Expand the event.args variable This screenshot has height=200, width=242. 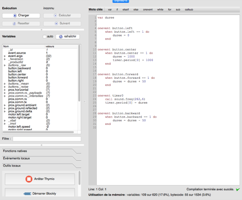[x=5, y=56]
